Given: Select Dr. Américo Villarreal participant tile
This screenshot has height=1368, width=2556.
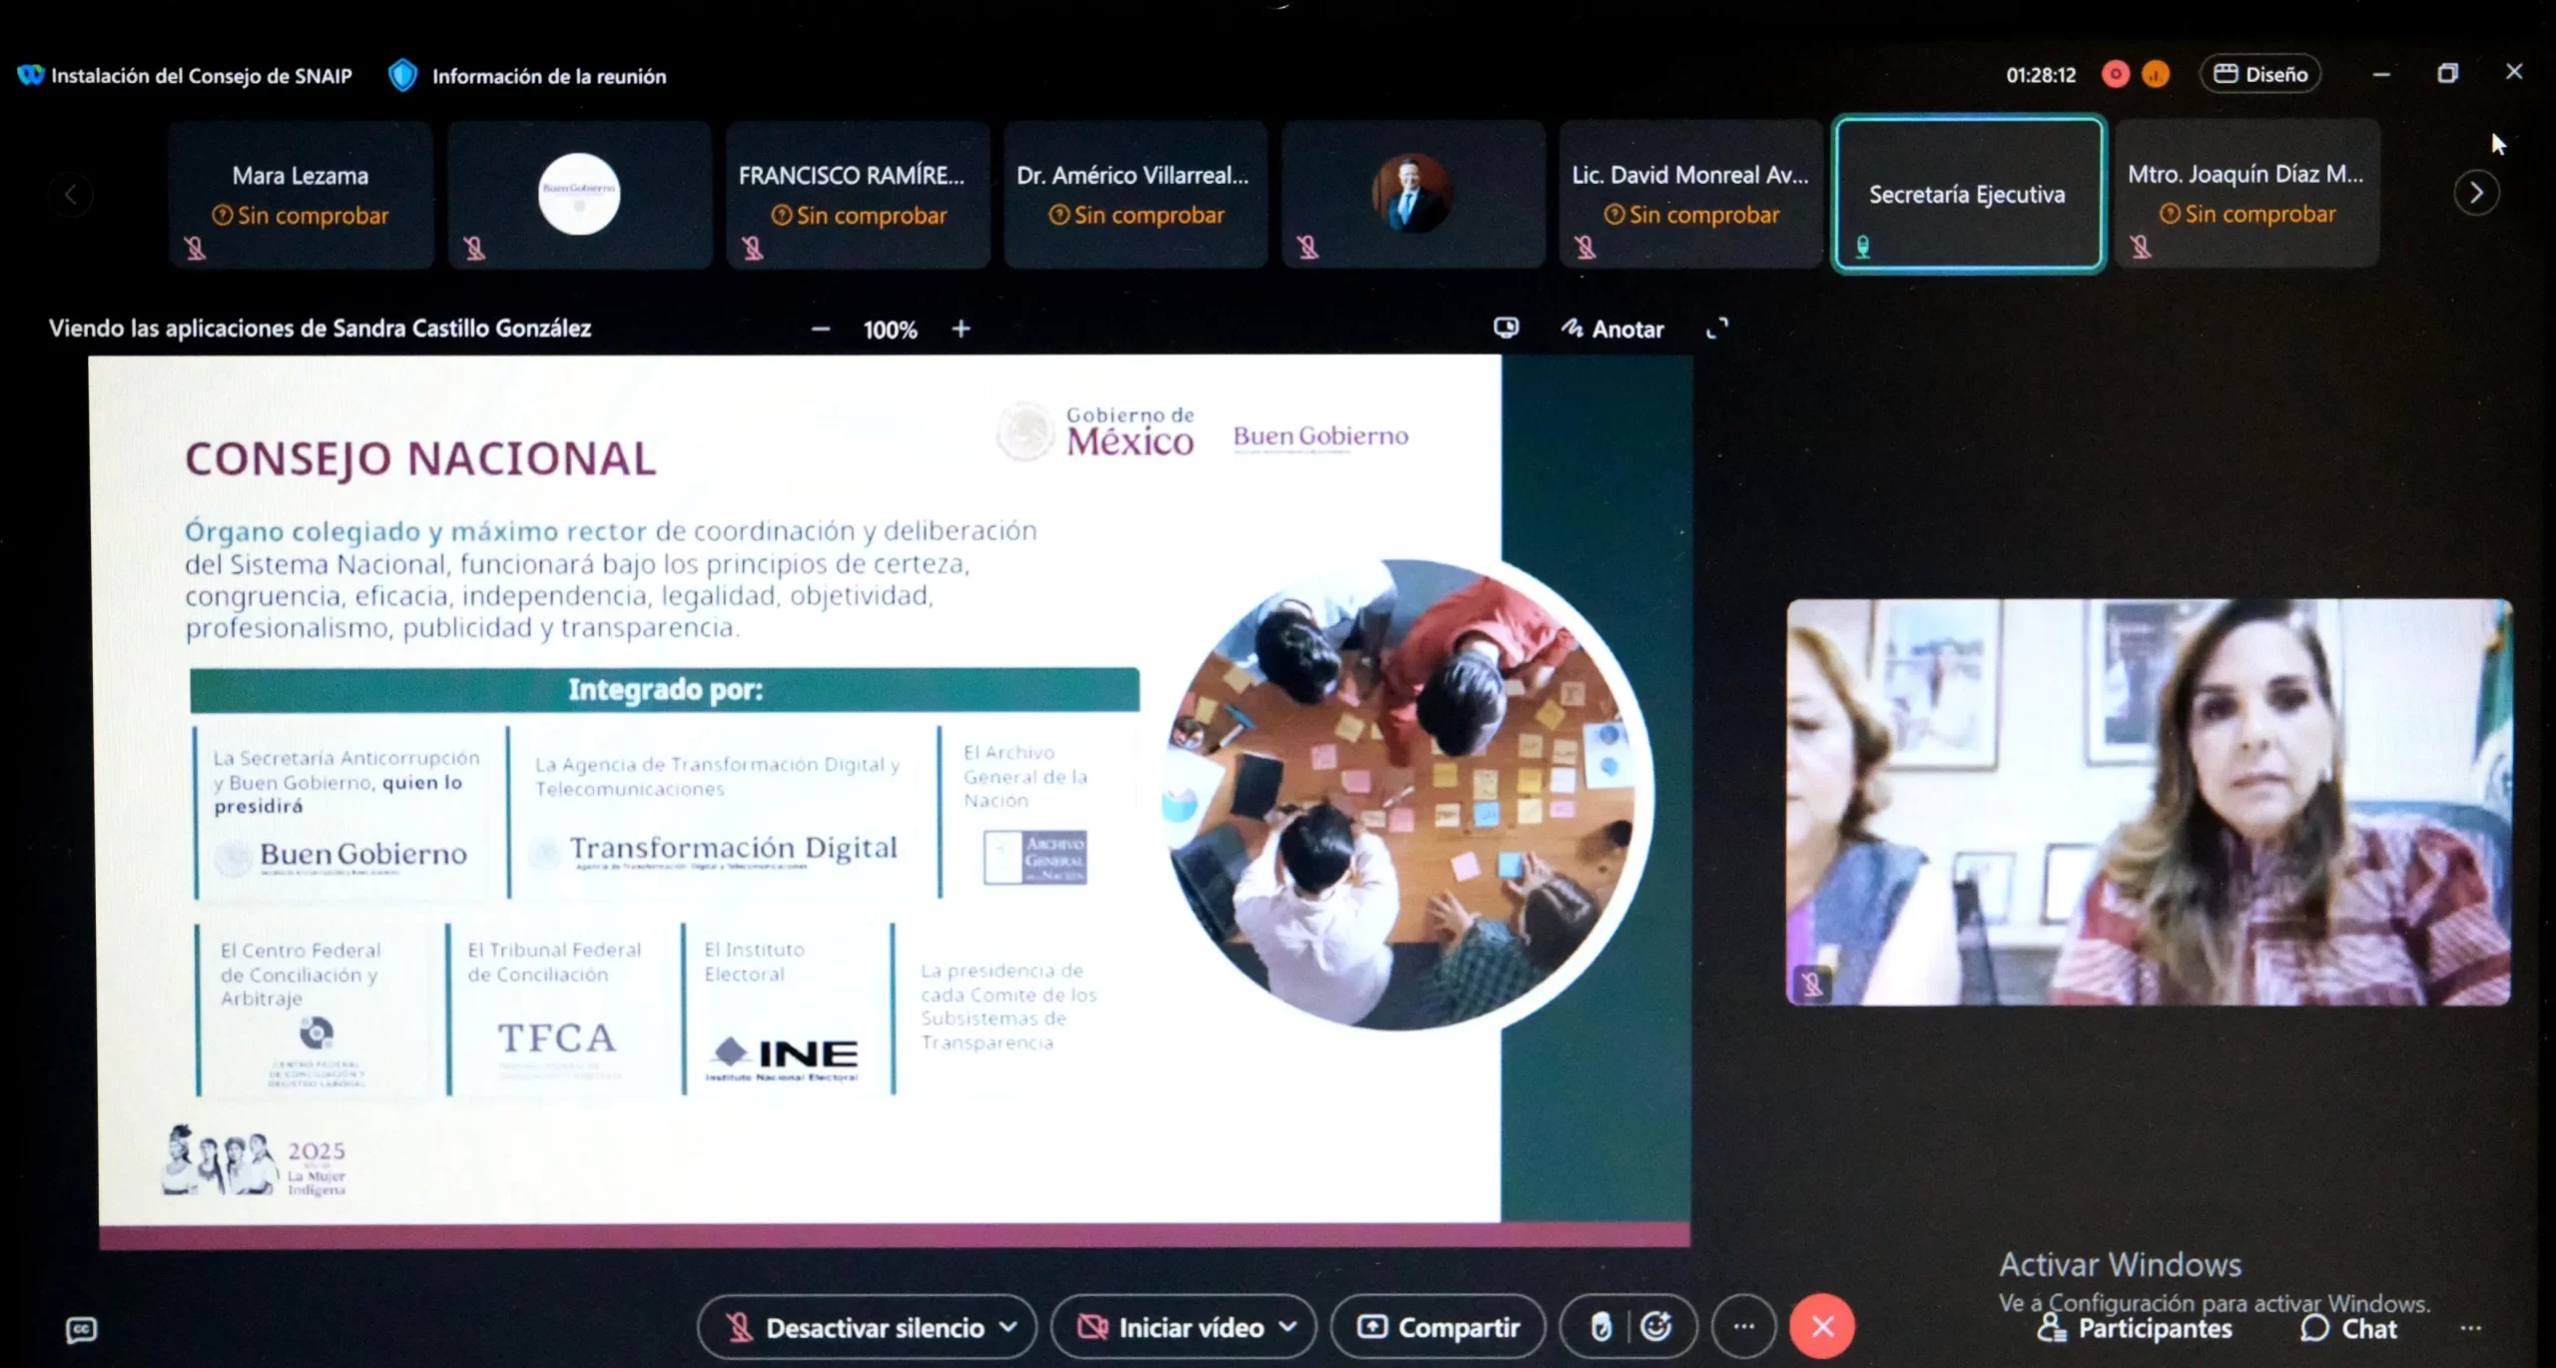Looking at the screenshot, I should (x=1135, y=196).
